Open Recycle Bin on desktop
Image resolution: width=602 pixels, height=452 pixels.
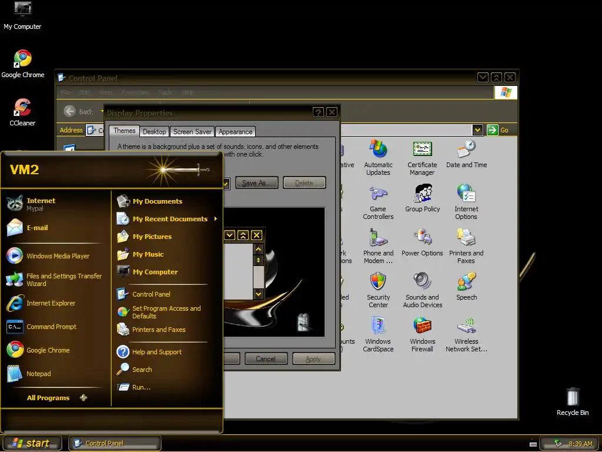[x=573, y=401]
